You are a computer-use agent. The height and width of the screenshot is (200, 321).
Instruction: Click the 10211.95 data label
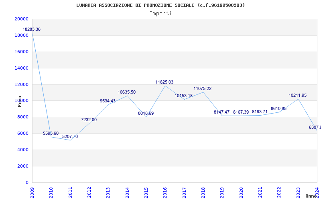[x=298, y=96]
